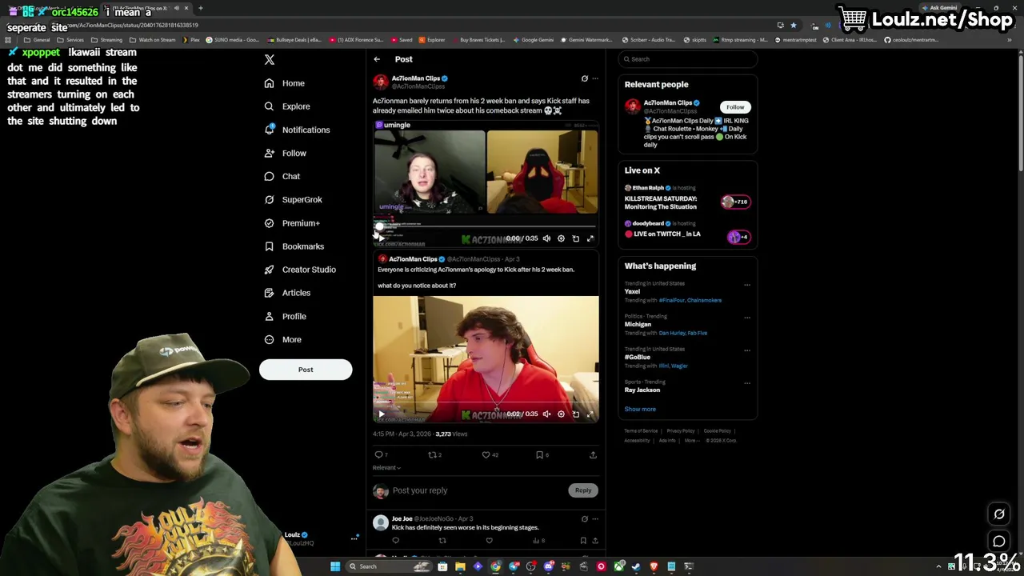The image size is (1024, 576).
Task: Open Google Chrome from the taskbar
Action: click(495, 566)
